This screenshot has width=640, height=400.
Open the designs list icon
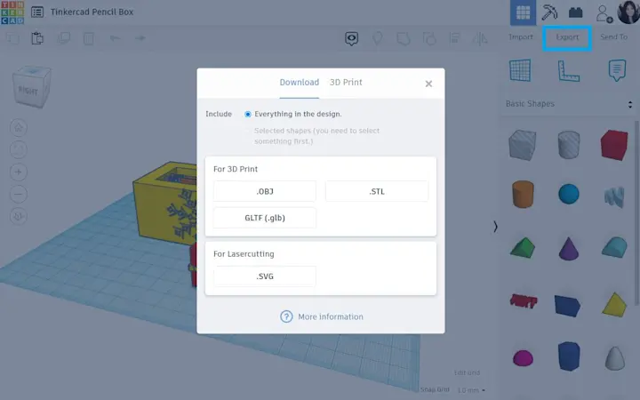click(37, 12)
